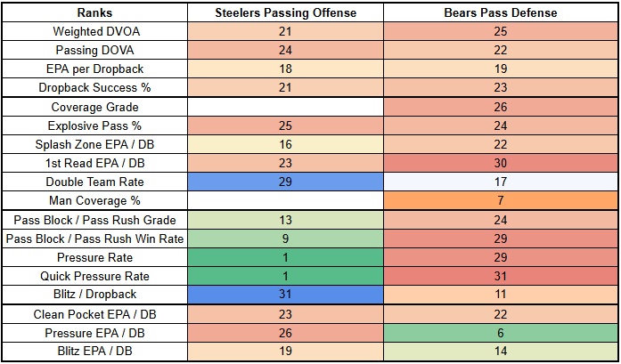Select the Steelers Passing Offense header
The image size is (621, 364).
point(286,14)
